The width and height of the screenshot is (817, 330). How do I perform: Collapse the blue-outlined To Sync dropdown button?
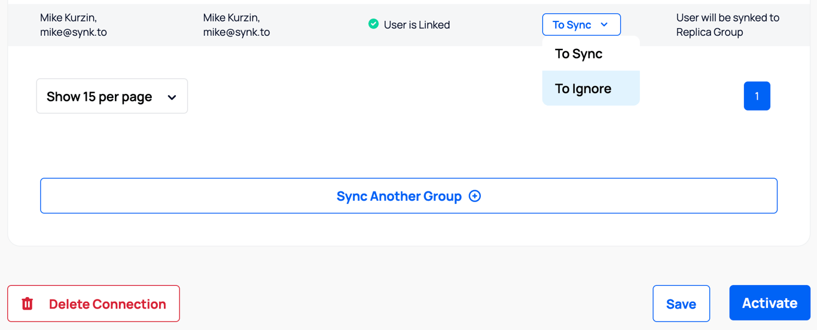pyautogui.click(x=581, y=25)
